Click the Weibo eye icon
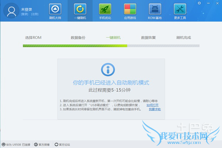 (36, 144)
